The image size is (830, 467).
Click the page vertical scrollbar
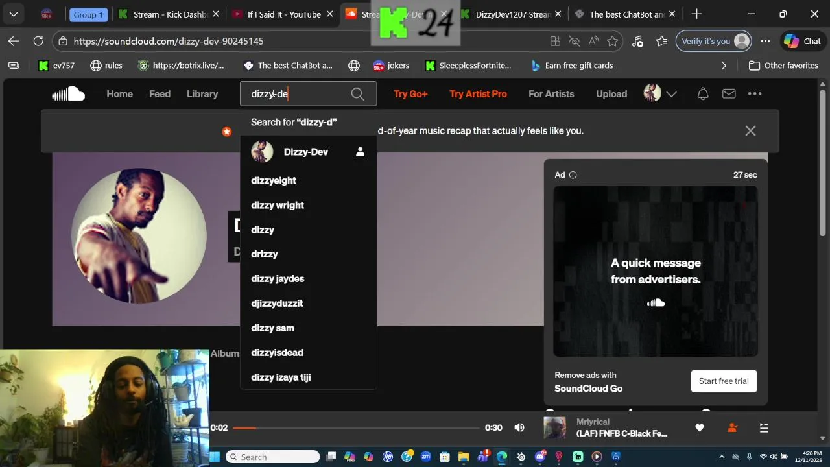[x=823, y=162]
